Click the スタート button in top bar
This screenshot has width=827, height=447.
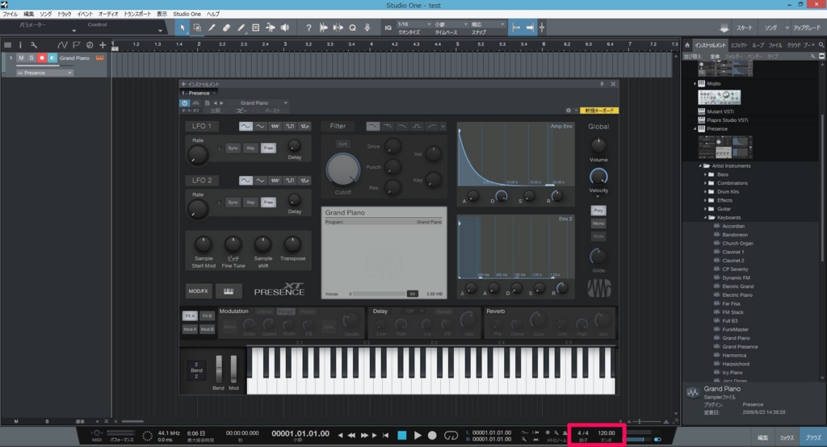pos(745,28)
